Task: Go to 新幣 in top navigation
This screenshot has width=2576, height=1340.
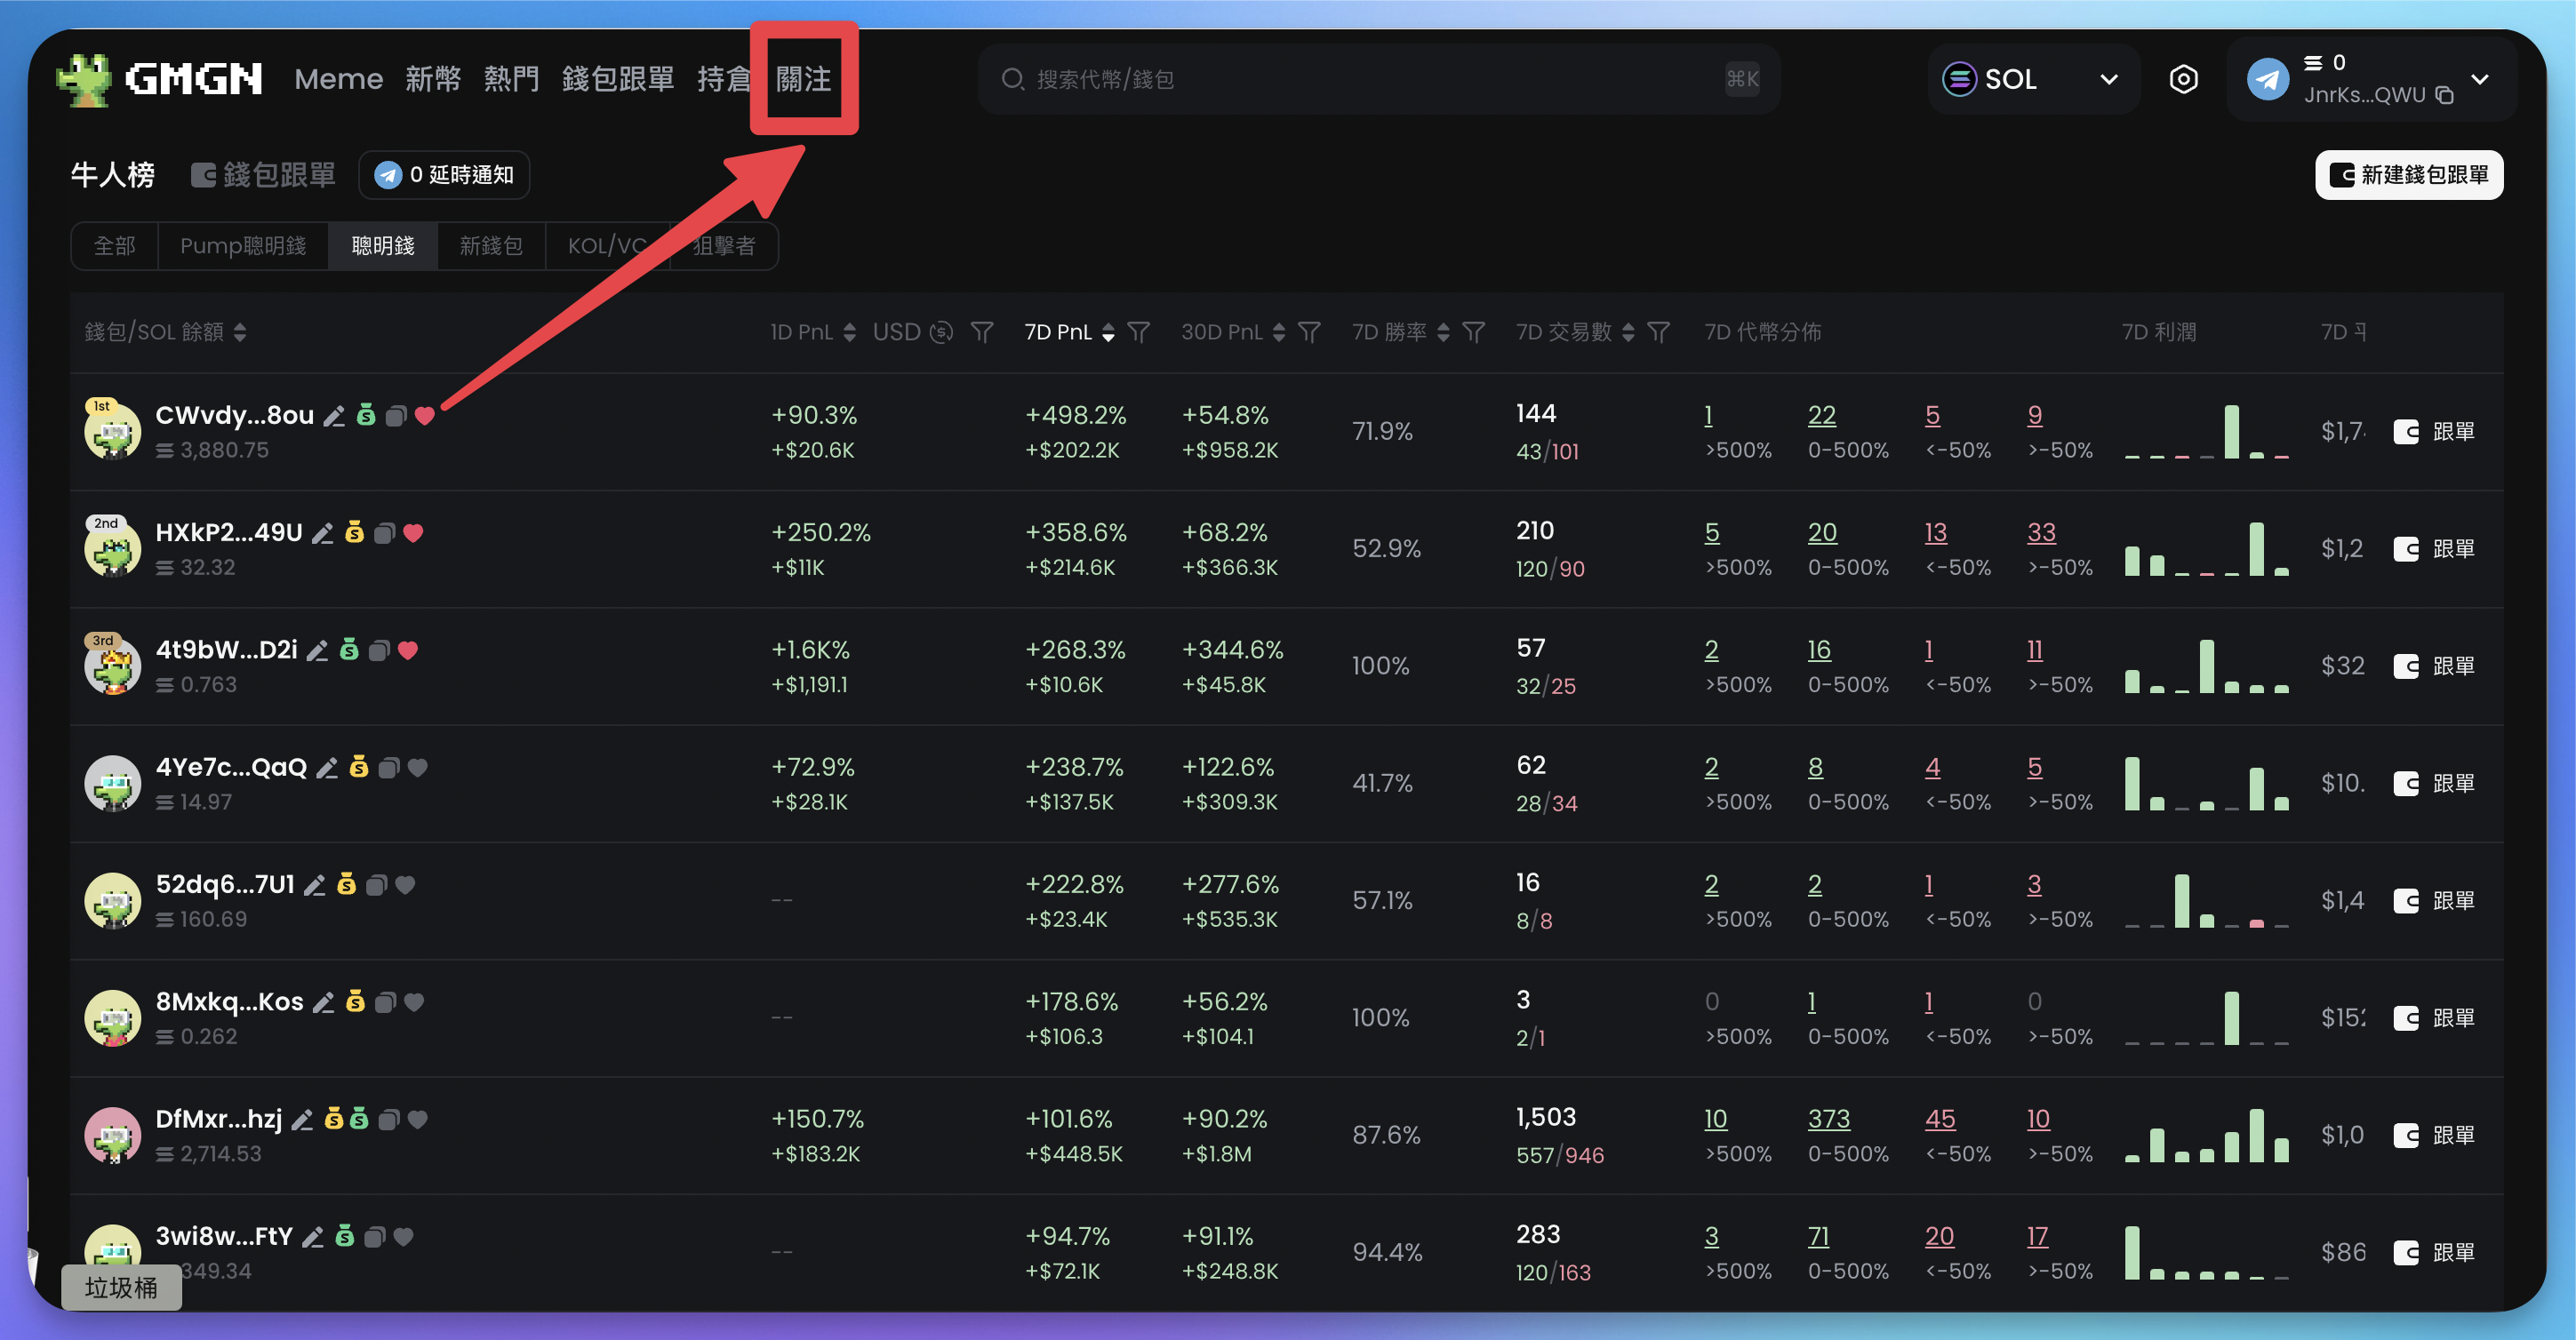Action: (433, 79)
